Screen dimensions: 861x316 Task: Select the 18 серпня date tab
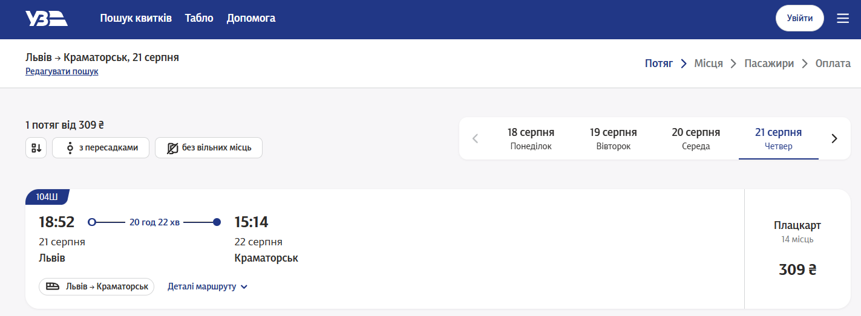[x=531, y=138]
